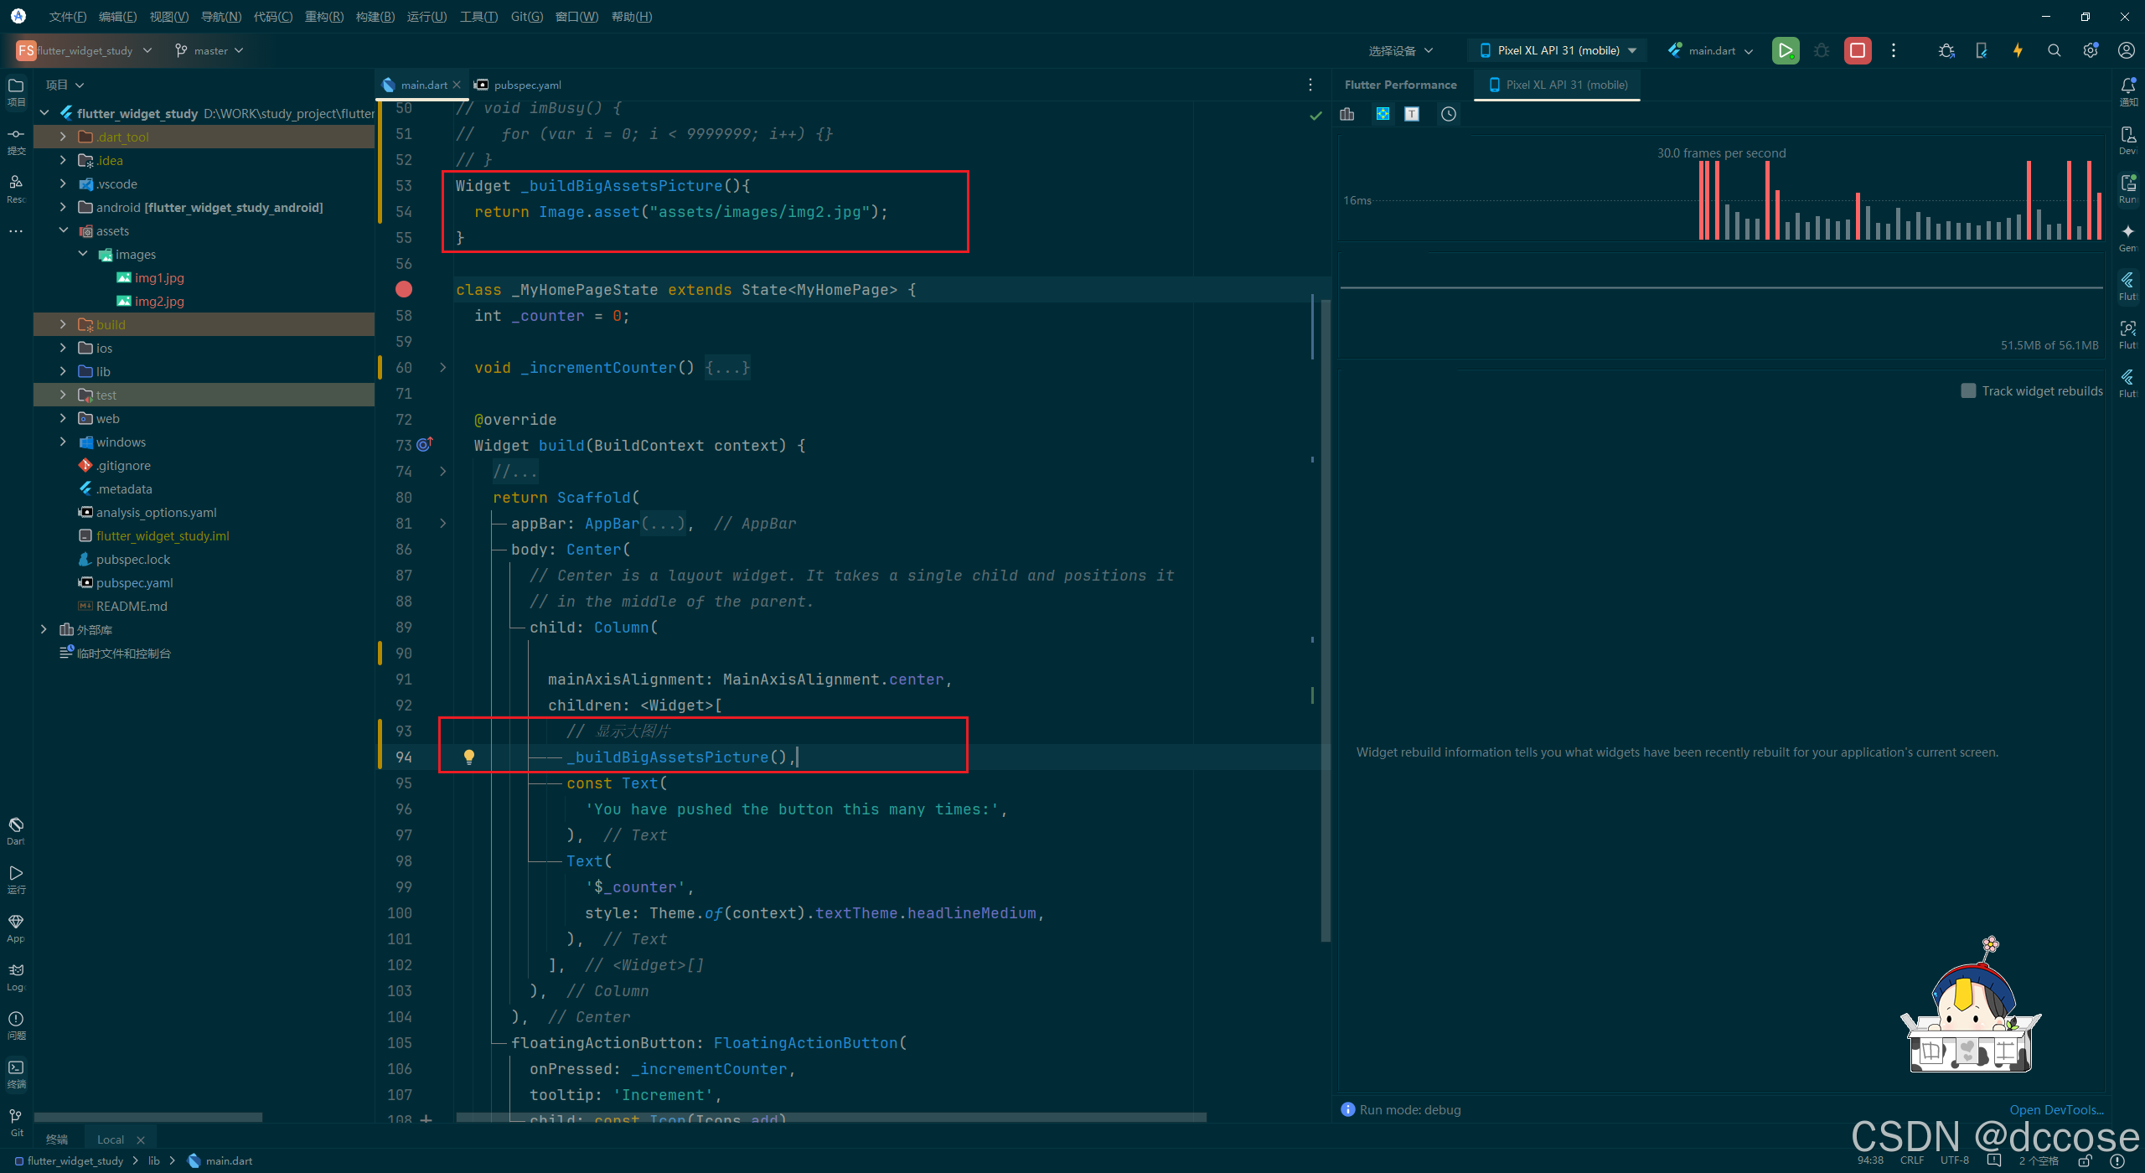
Task: Click the performance overlay chart icon
Action: pyautogui.click(x=1347, y=114)
